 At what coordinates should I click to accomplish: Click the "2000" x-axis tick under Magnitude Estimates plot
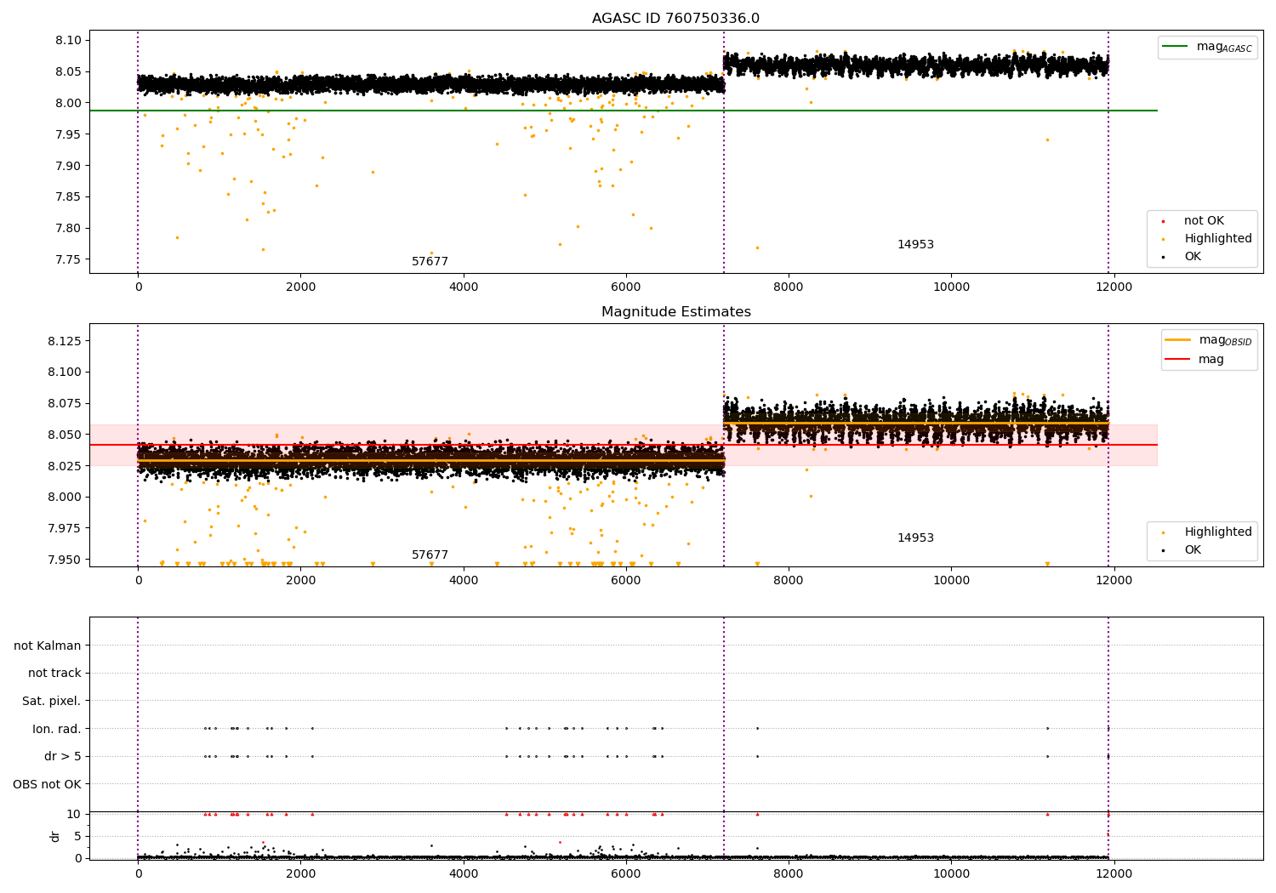(300, 581)
